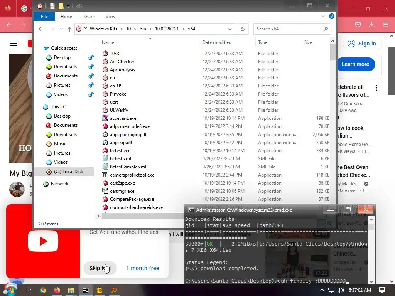Screen dimensions: 395x296
Task: Select accevent.exe file icon
Action: click(105, 118)
